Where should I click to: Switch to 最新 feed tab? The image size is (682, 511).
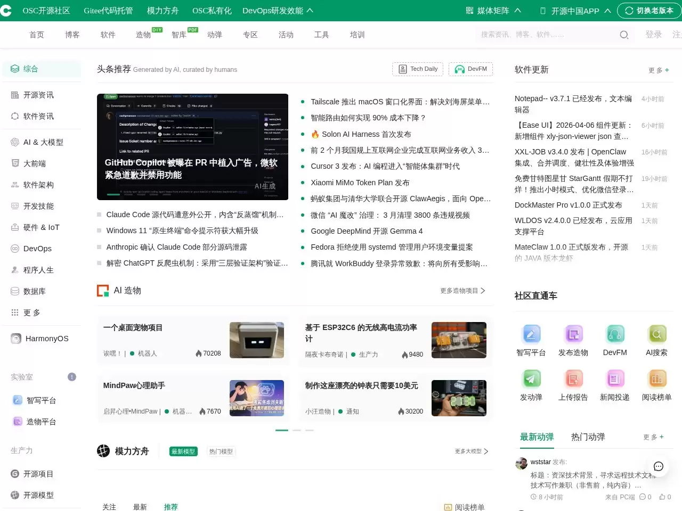140,507
